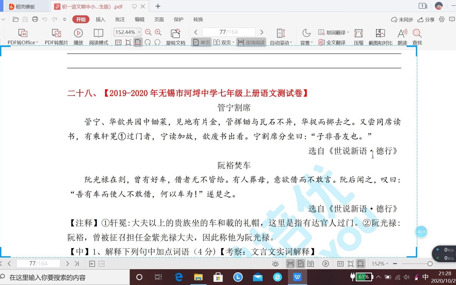Open the 编辑 ribbon tab
The height and width of the screenshot is (285, 456).
click(x=139, y=19)
